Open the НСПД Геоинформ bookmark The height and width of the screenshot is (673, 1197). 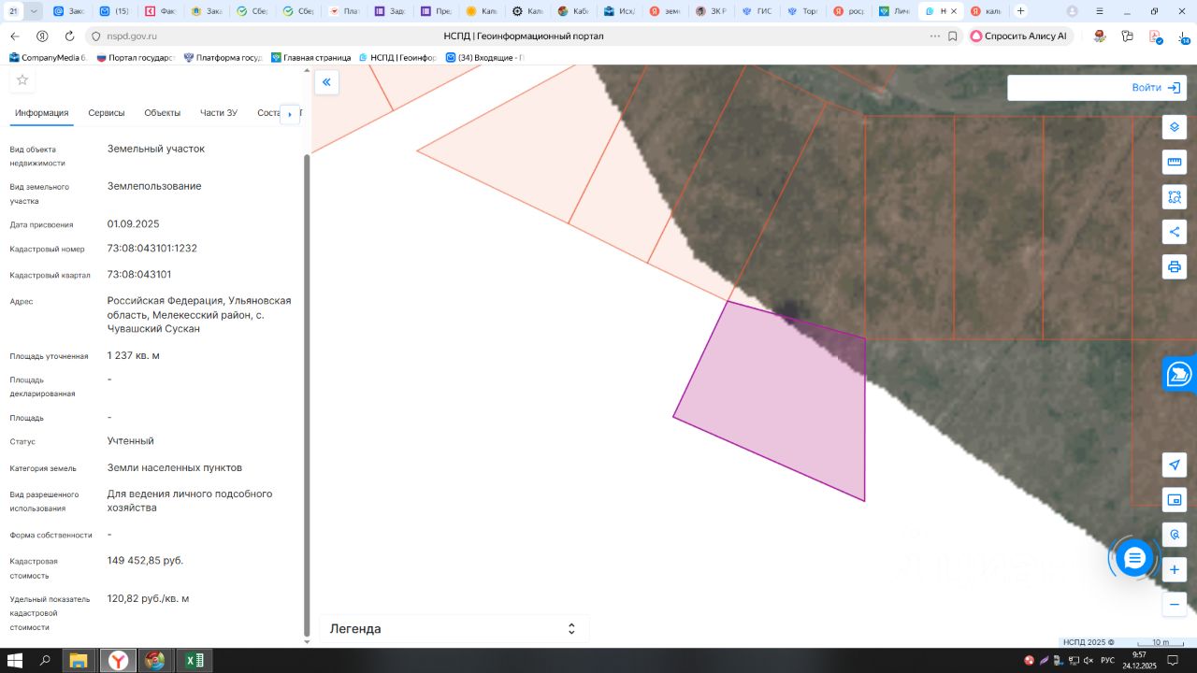397,57
